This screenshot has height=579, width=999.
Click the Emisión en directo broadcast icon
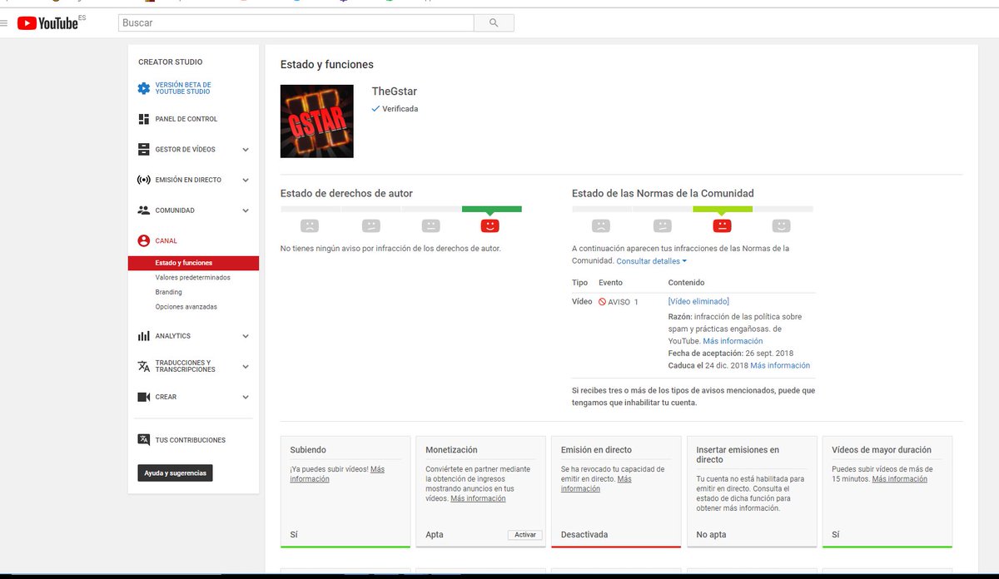[143, 180]
